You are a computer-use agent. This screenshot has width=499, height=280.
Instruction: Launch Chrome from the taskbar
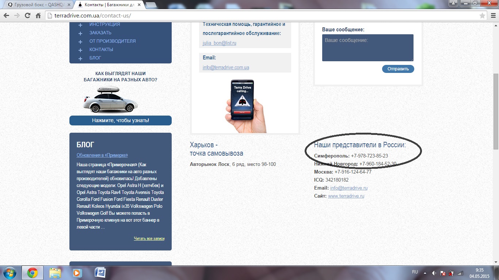tap(33, 273)
